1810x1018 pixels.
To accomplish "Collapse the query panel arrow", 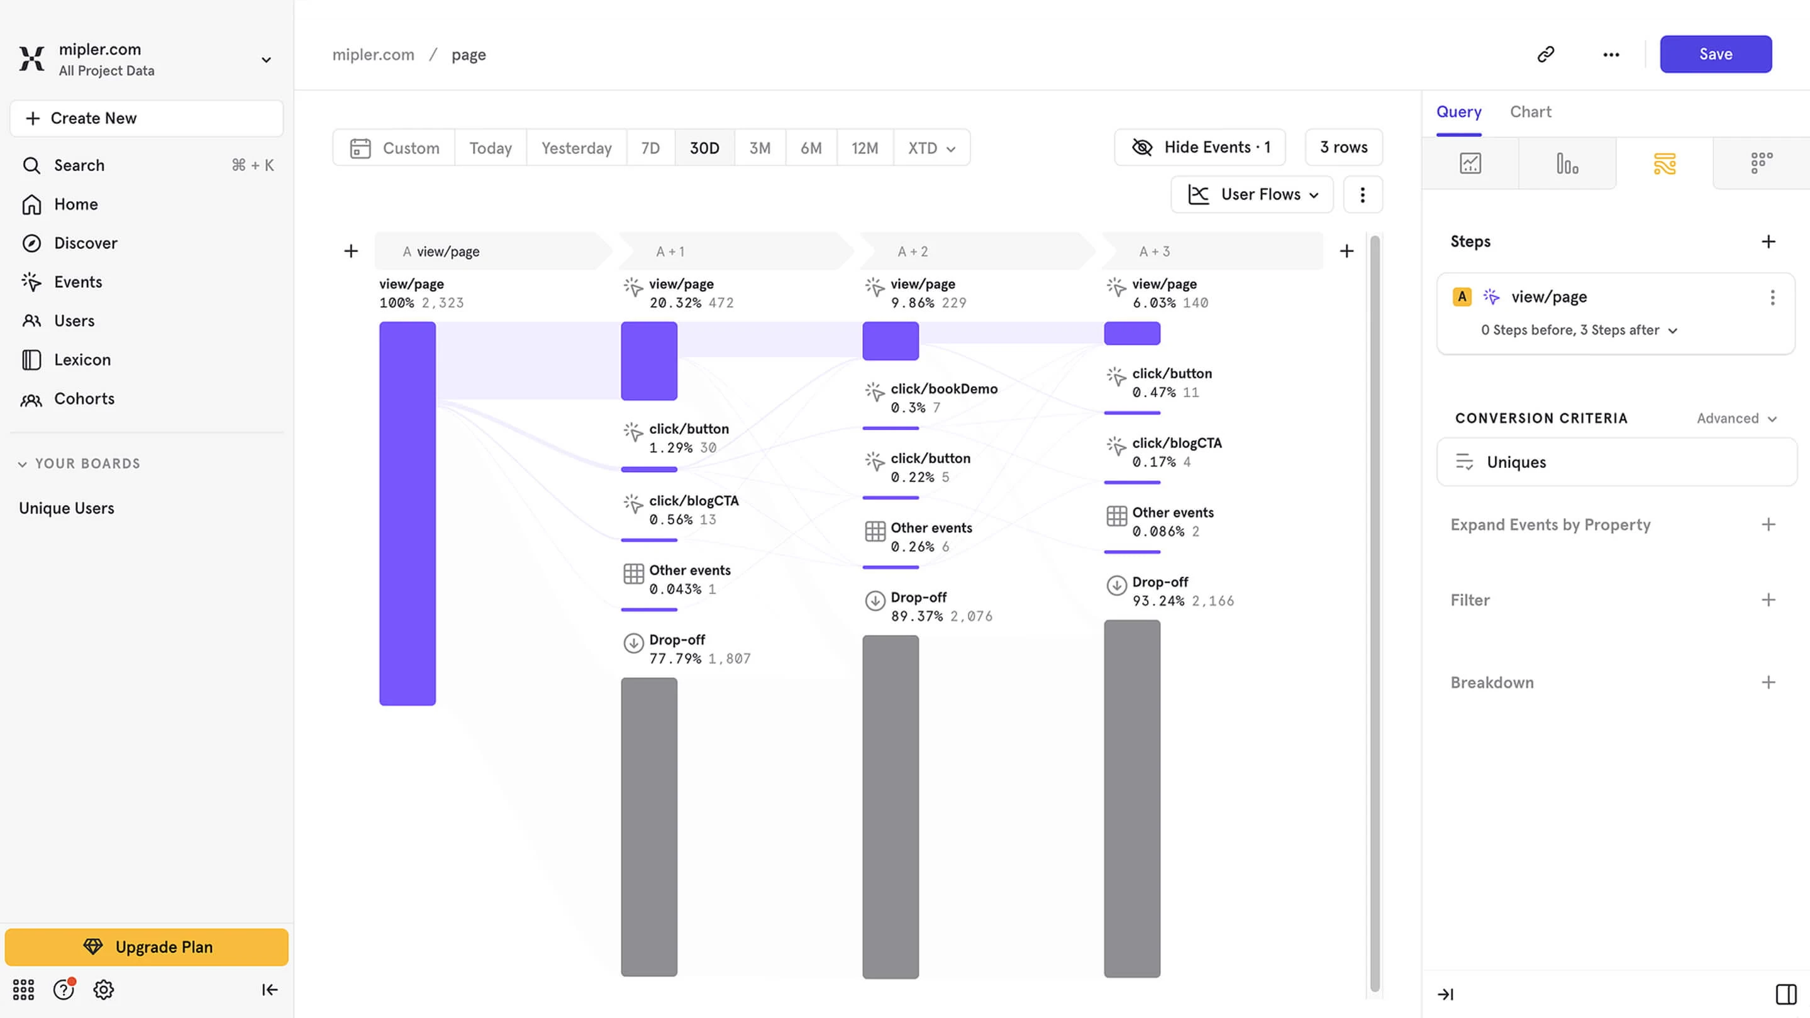I will coord(1445,993).
